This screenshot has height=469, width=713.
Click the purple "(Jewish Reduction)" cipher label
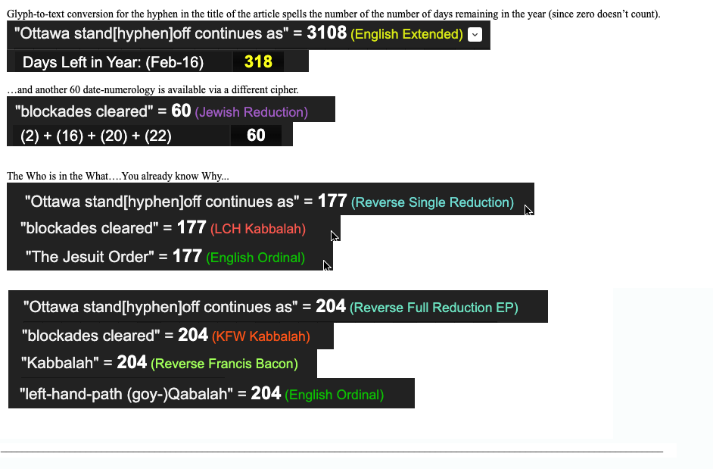click(x=251, y=112)
